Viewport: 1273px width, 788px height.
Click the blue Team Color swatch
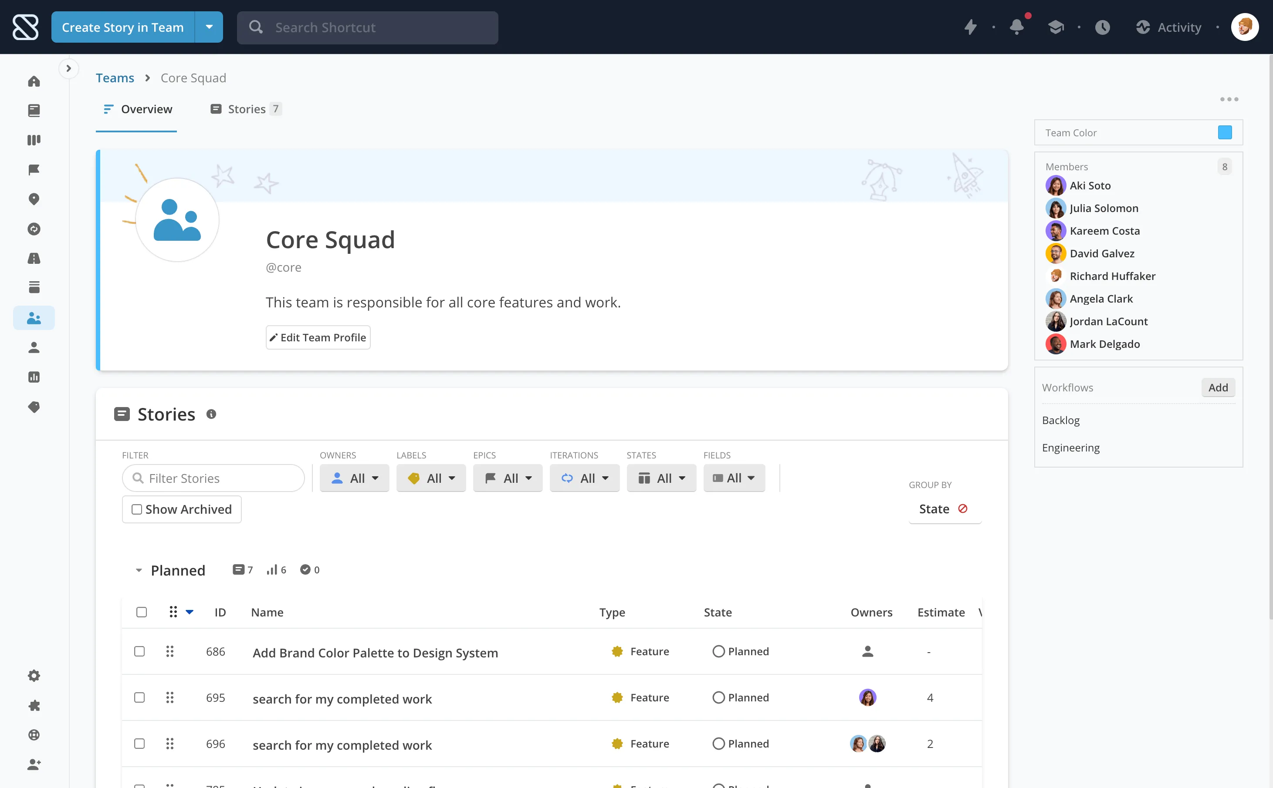[1225, 132]
